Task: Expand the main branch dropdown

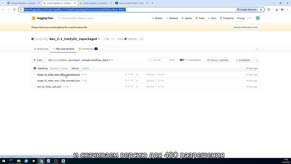Action: point(38,60)
